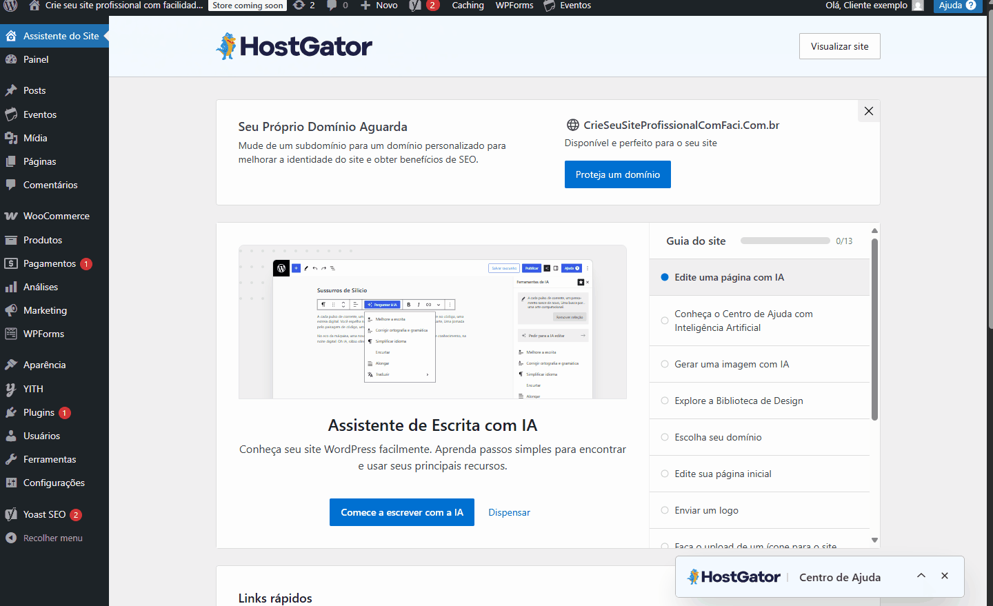Click the globe icon beside domain name
The image size is (993, 606).
(572, 125)
